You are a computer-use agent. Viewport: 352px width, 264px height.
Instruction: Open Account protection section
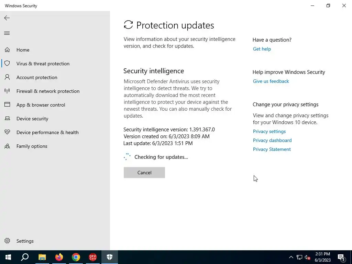point(37,77)
